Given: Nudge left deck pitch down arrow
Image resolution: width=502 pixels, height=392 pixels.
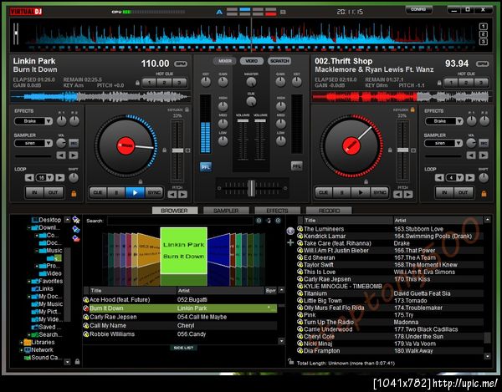Looking at the screenshot, I should click(x=172, y=195).
